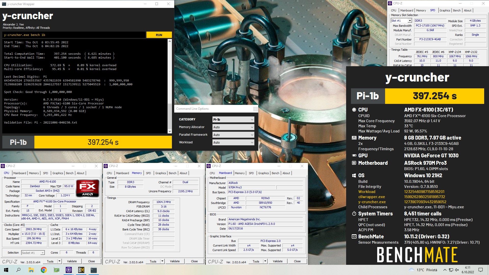
Task: Click scroll-up arrow in y-cruncher console
Action: click(x=170, y=41)
